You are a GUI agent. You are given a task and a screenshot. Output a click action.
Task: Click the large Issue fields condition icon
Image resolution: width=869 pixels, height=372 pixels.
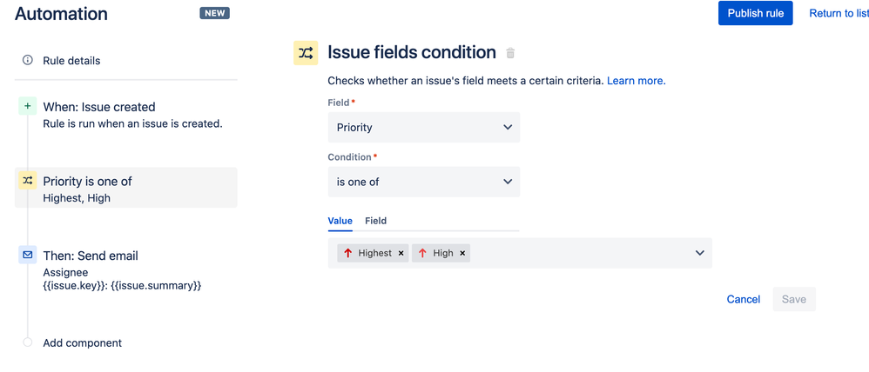tap(306, 53)
